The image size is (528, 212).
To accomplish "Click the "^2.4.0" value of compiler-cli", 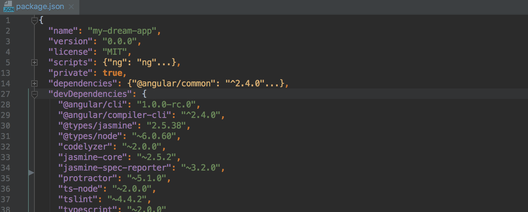I will point(200,115).
